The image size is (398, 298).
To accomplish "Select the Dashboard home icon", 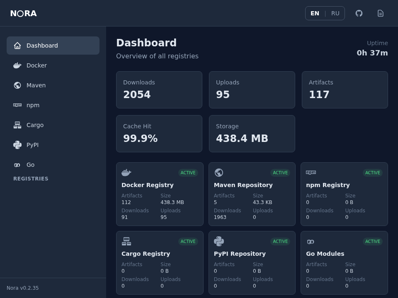I will [x=17, y=46].
